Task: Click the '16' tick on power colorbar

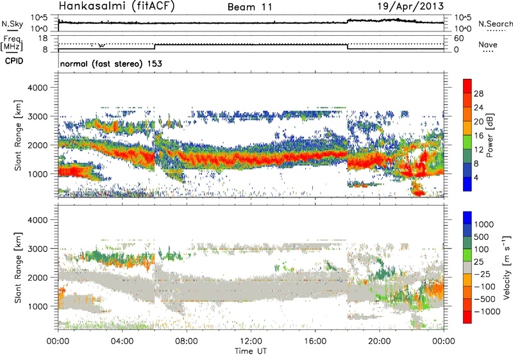Action: (x=478, y=136)
